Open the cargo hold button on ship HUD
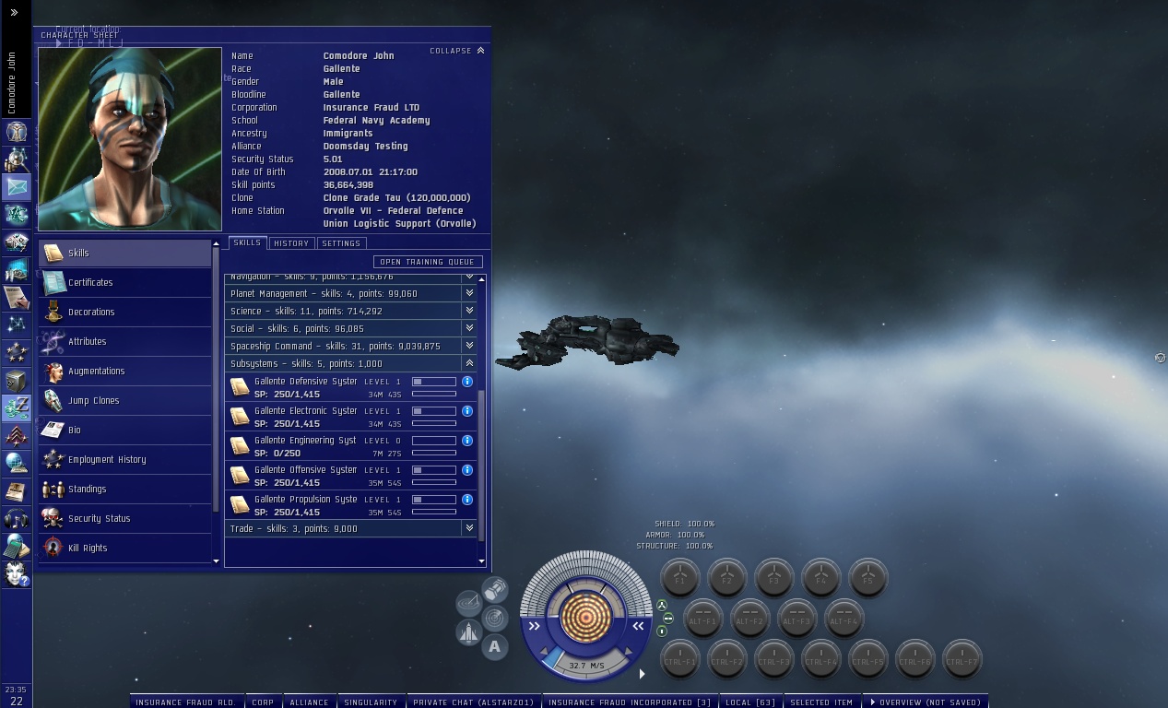 (495, 589)
